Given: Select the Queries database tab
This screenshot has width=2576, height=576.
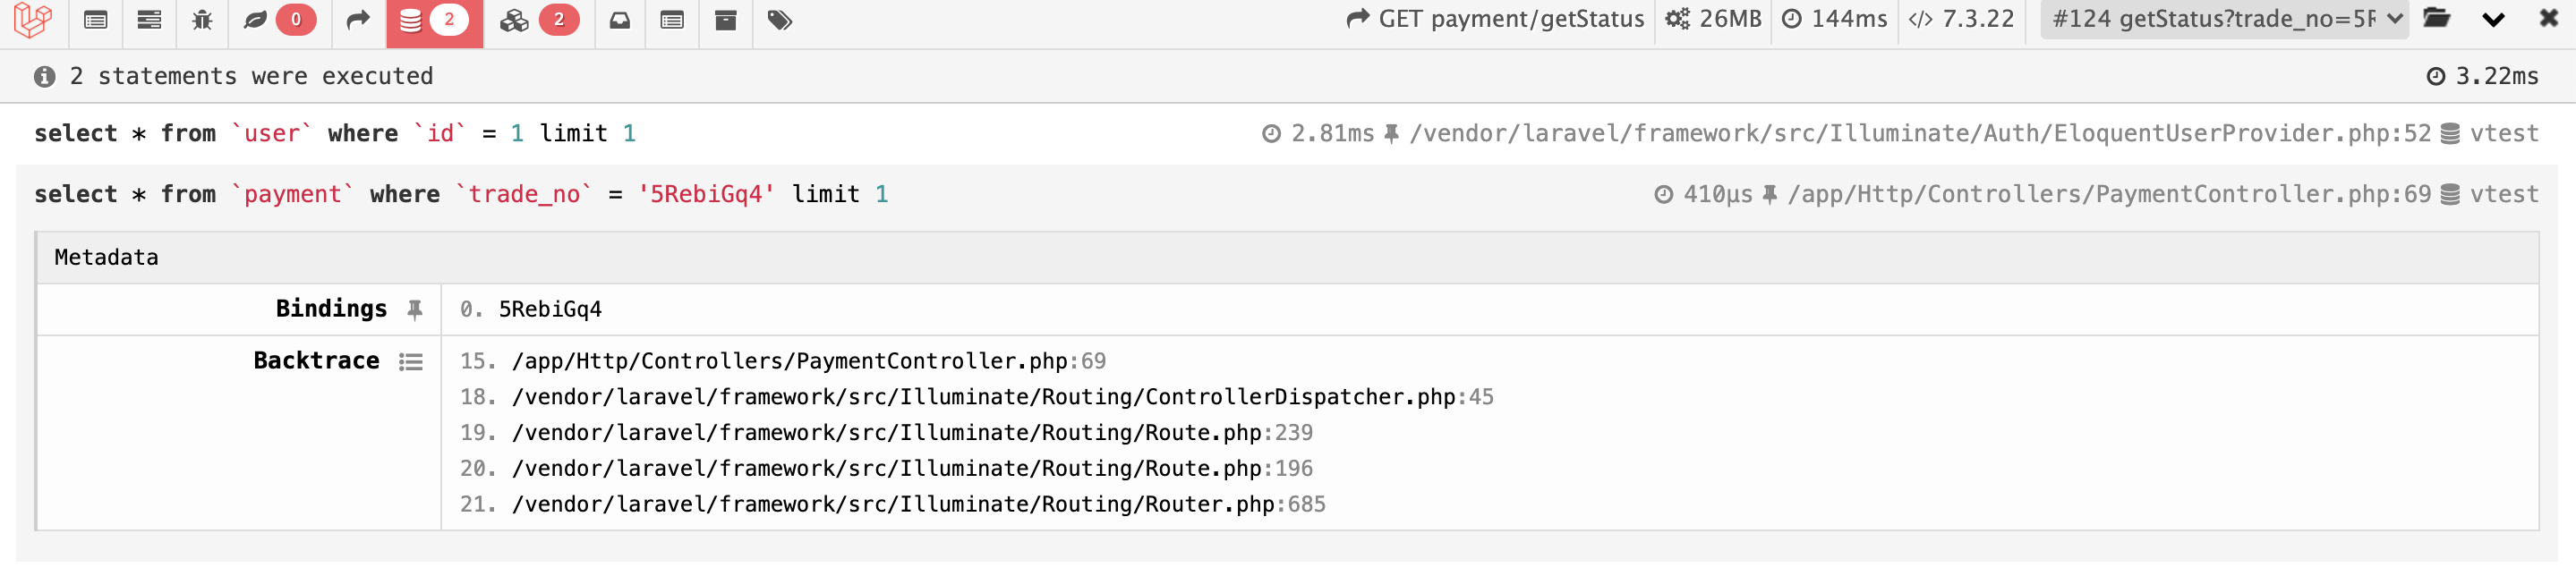Looking at the screenshot, I should [434, 20].
